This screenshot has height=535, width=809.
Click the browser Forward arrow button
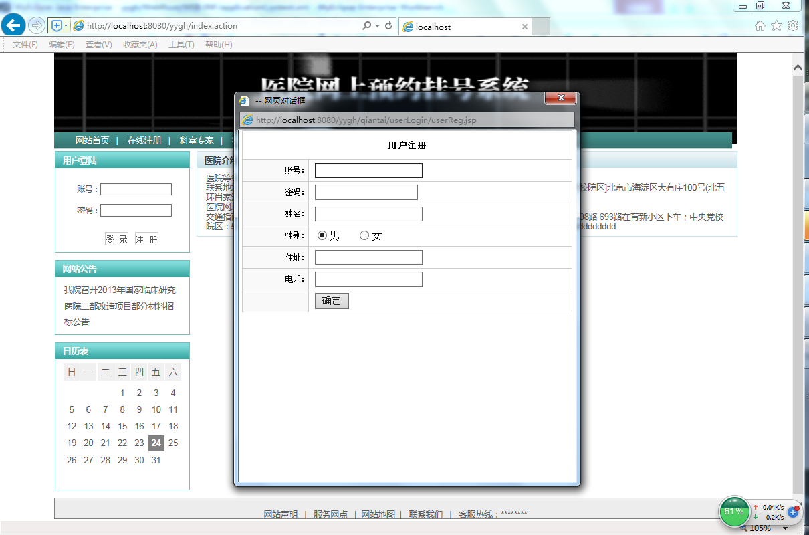[37, 25]
